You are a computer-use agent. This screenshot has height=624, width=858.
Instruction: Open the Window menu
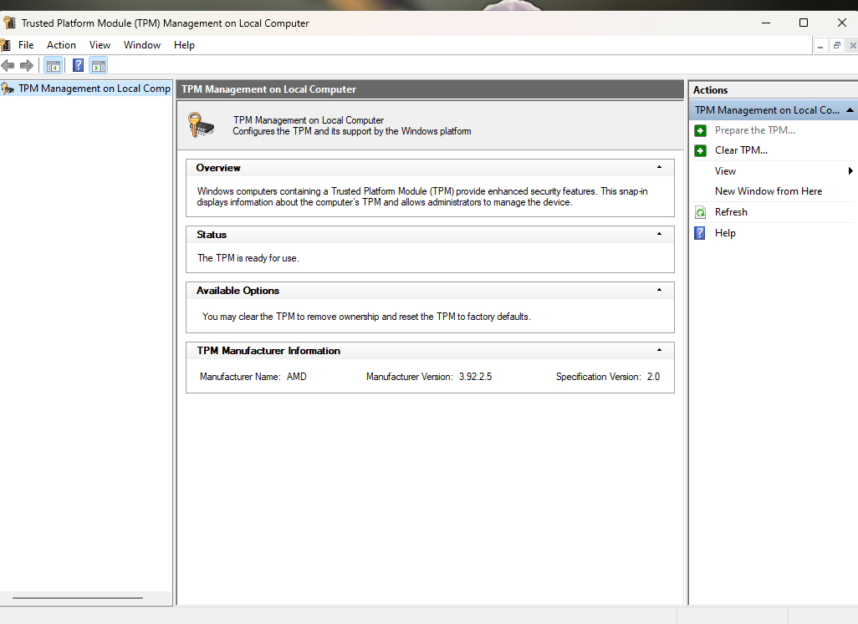[x=141, y=45]
